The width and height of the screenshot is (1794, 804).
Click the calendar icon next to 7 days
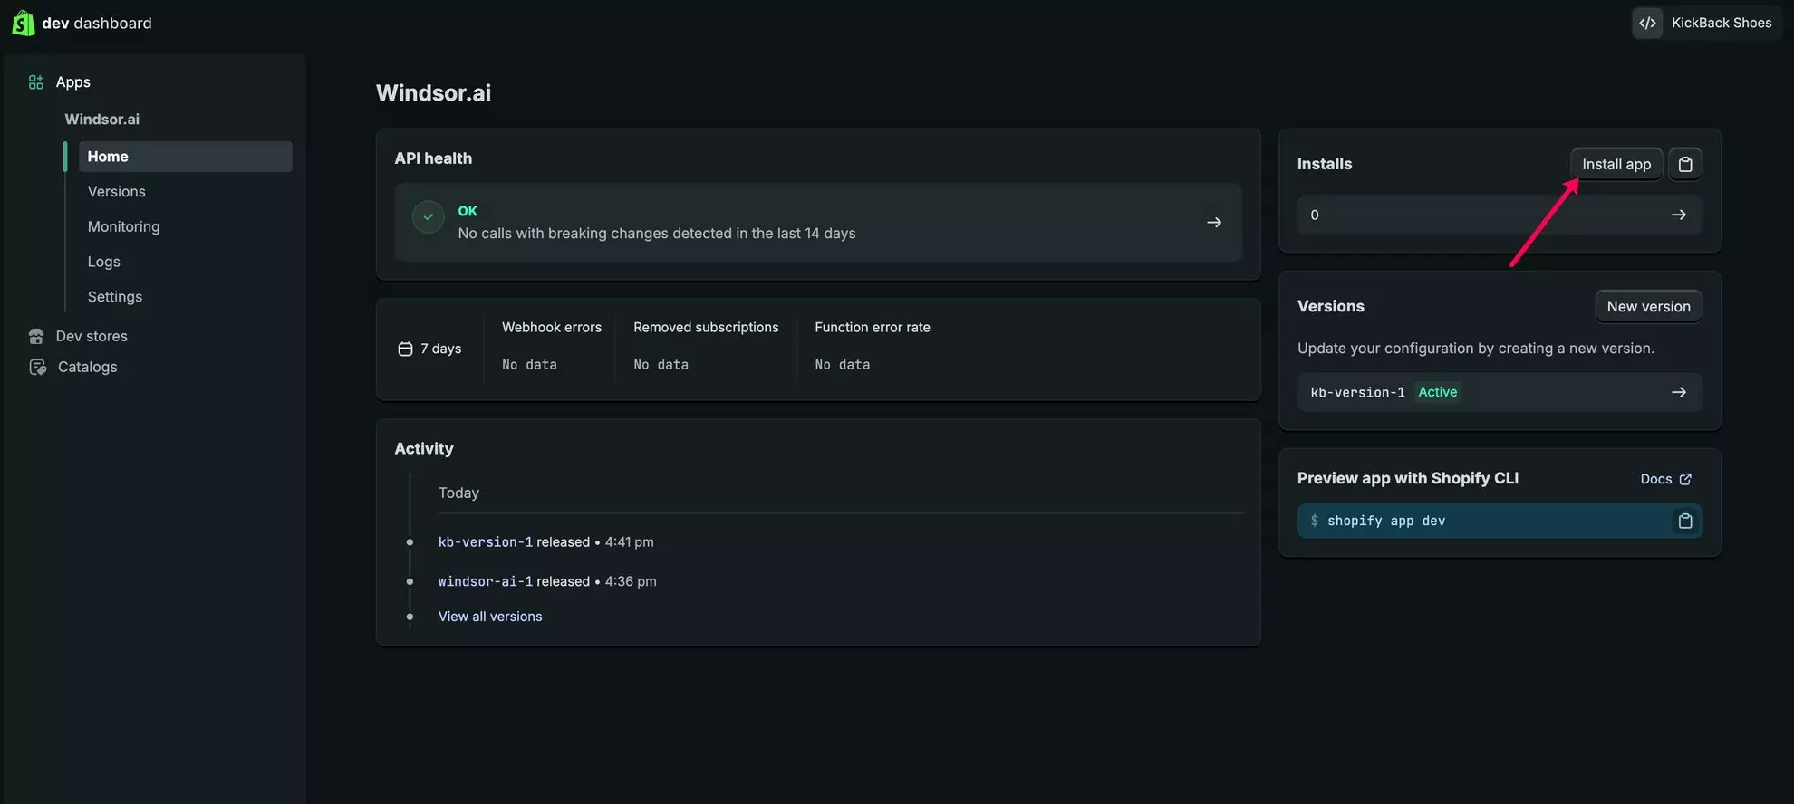pyautogui.click(x=405, y=349)
